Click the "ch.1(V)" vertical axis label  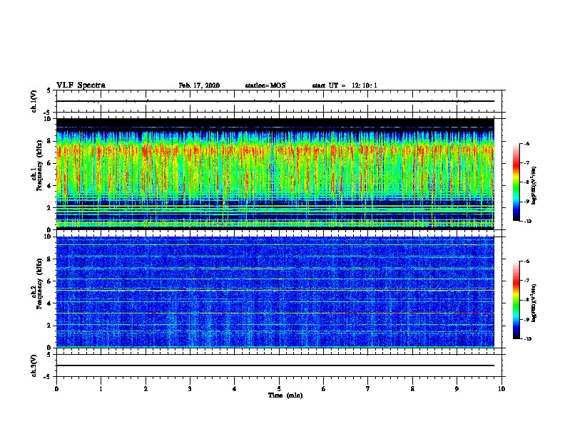pyautogui.click(x=34, y=101)
